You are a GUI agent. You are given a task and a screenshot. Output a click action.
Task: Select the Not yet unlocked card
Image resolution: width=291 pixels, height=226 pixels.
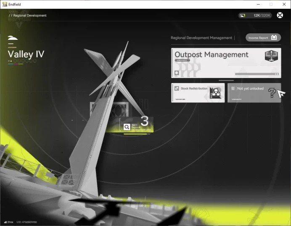(x=254, y=93)
